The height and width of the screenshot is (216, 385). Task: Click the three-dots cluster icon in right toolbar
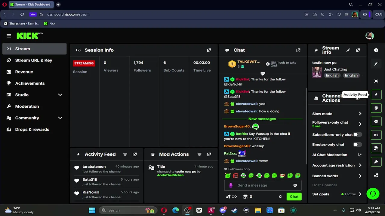[376, 175]
